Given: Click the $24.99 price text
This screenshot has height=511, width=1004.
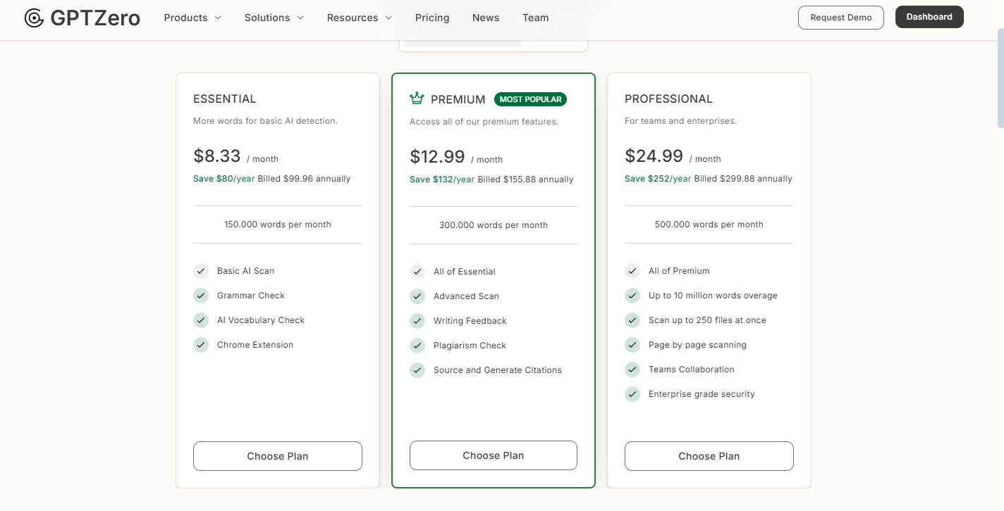Looking at the screenshot, I should coord(654,156).
